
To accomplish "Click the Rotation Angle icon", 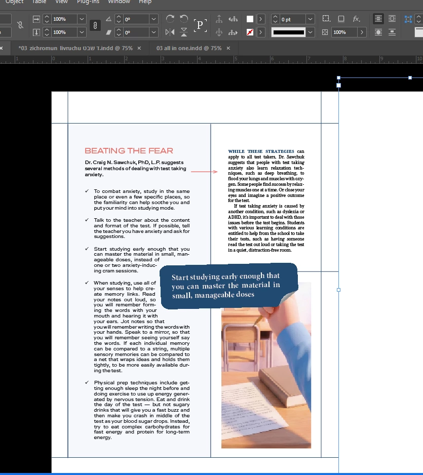I will click(108, 19).
